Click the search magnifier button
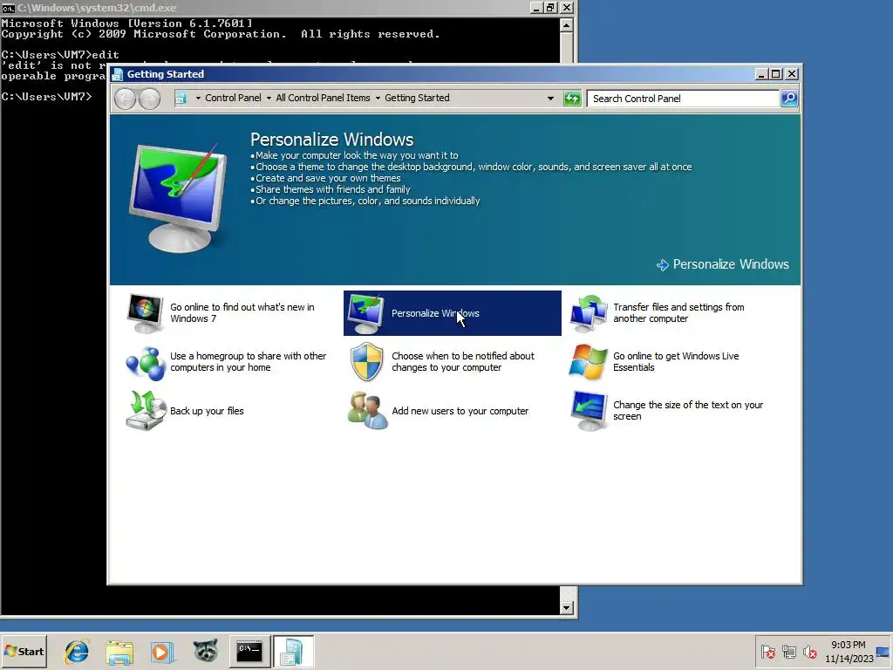 [x=788, y=99]
